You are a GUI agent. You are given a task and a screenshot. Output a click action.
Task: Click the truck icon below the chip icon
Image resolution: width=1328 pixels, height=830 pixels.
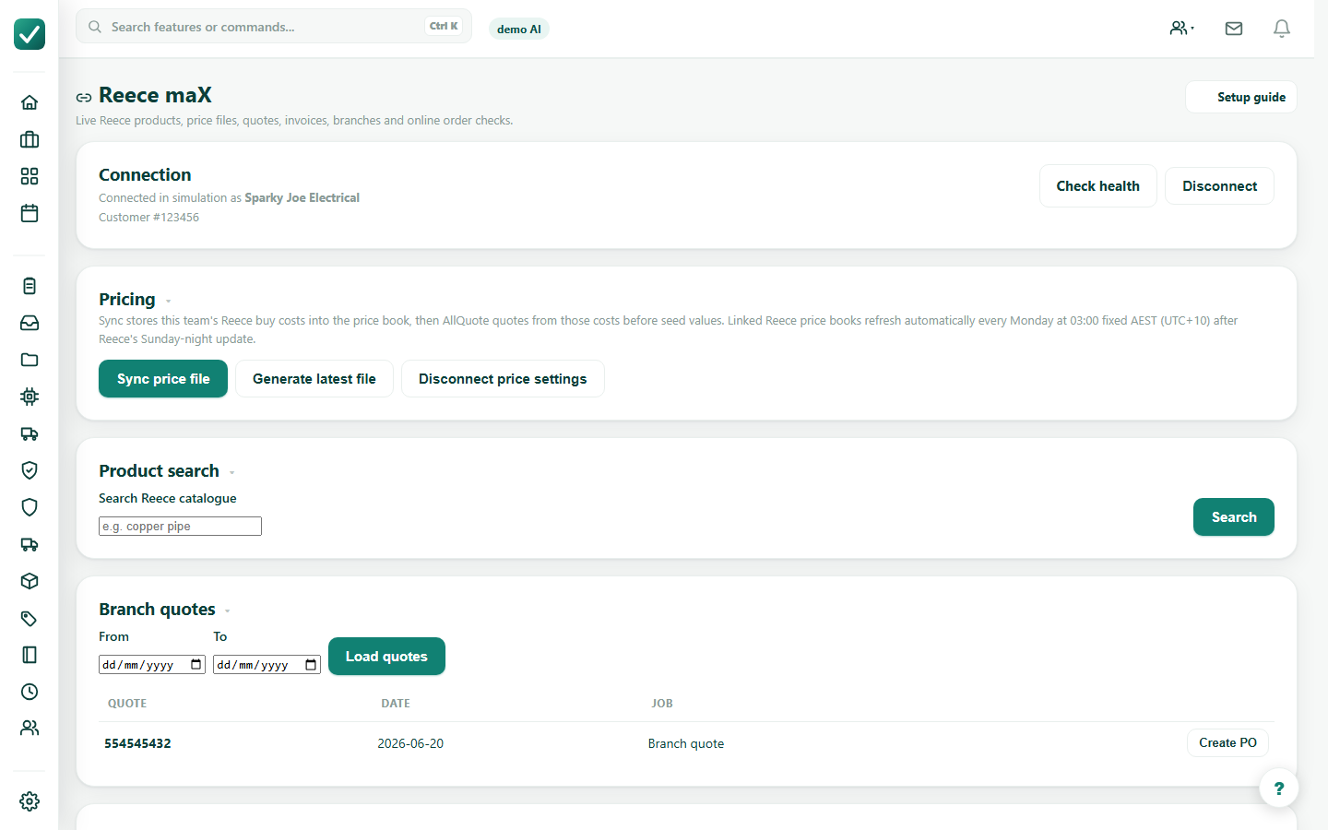click(30, 433)
